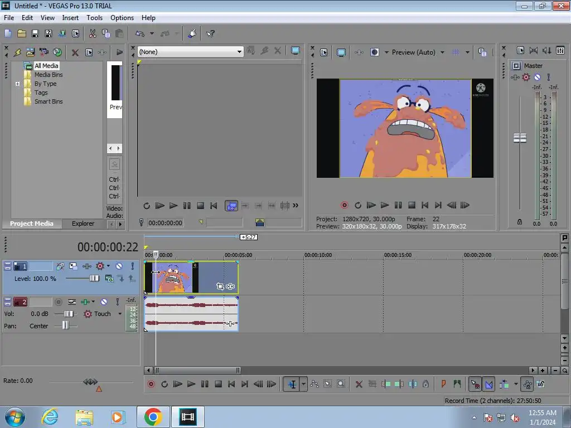The image size is (571, 428).
Task: Copy with the toolbar copy icon
Action: coord(106,33)
